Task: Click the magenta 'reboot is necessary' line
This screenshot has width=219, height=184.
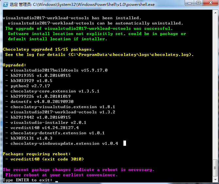Action: point(79,170)
